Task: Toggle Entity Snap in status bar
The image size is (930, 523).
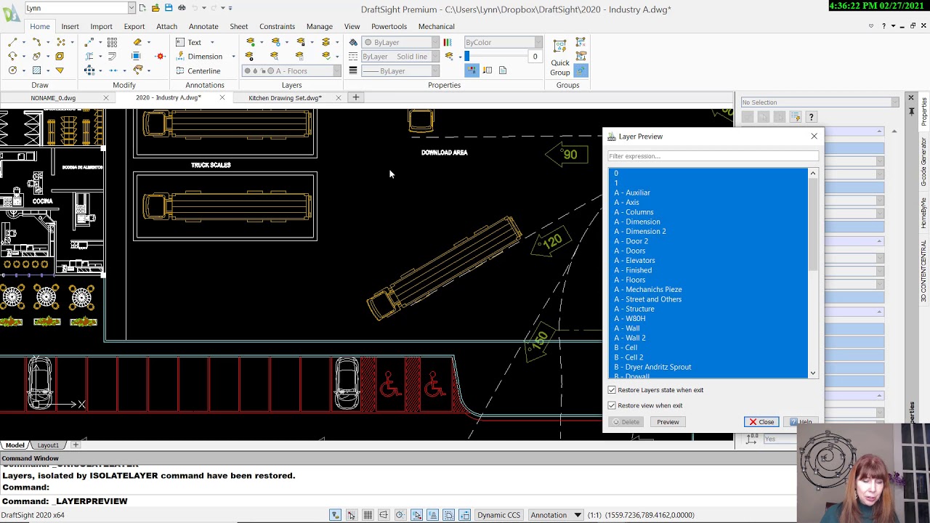Action: [416, 515]
